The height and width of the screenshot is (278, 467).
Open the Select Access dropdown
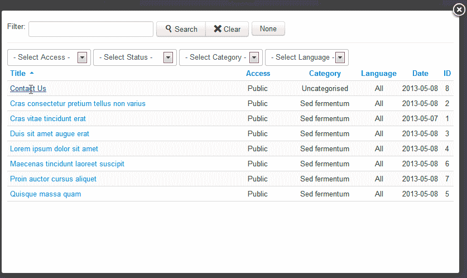pyautogui.click(x=49, y=57)
